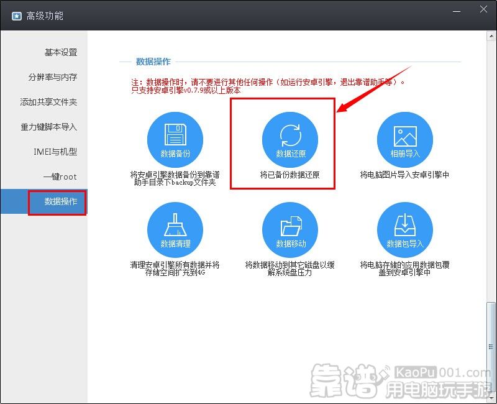This screenshot has height=404, width=497.
Task: Click the 数据还原 restore icon
Action: tap(290, 139)
